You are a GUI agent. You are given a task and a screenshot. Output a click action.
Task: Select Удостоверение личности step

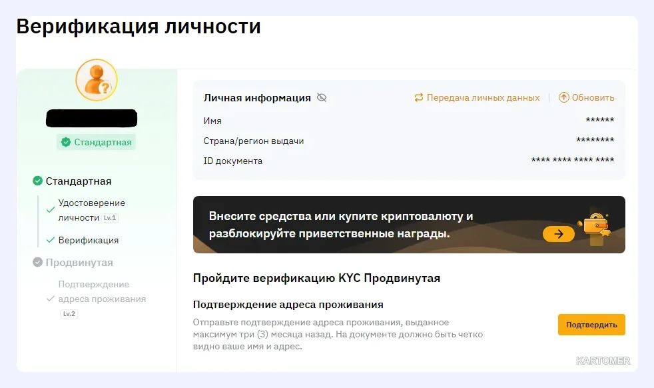pyautogui.click(x=91, y=210)
